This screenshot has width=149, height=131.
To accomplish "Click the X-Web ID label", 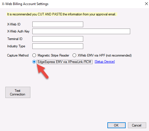I will 14,24.
